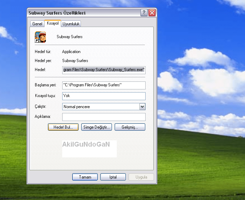The height and width of the screenshot is (200, 245).
Task: Open Simge Değiştir to change icon
Action: (x=96, y=127)
